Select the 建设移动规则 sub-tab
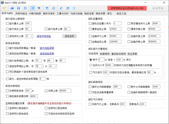 coord(119,54)
